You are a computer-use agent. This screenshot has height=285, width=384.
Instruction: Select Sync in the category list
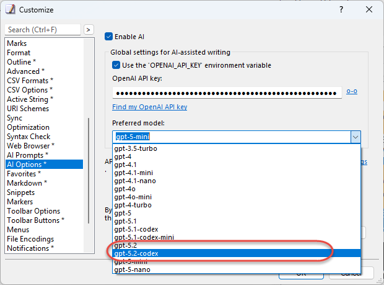click(45, 118)
